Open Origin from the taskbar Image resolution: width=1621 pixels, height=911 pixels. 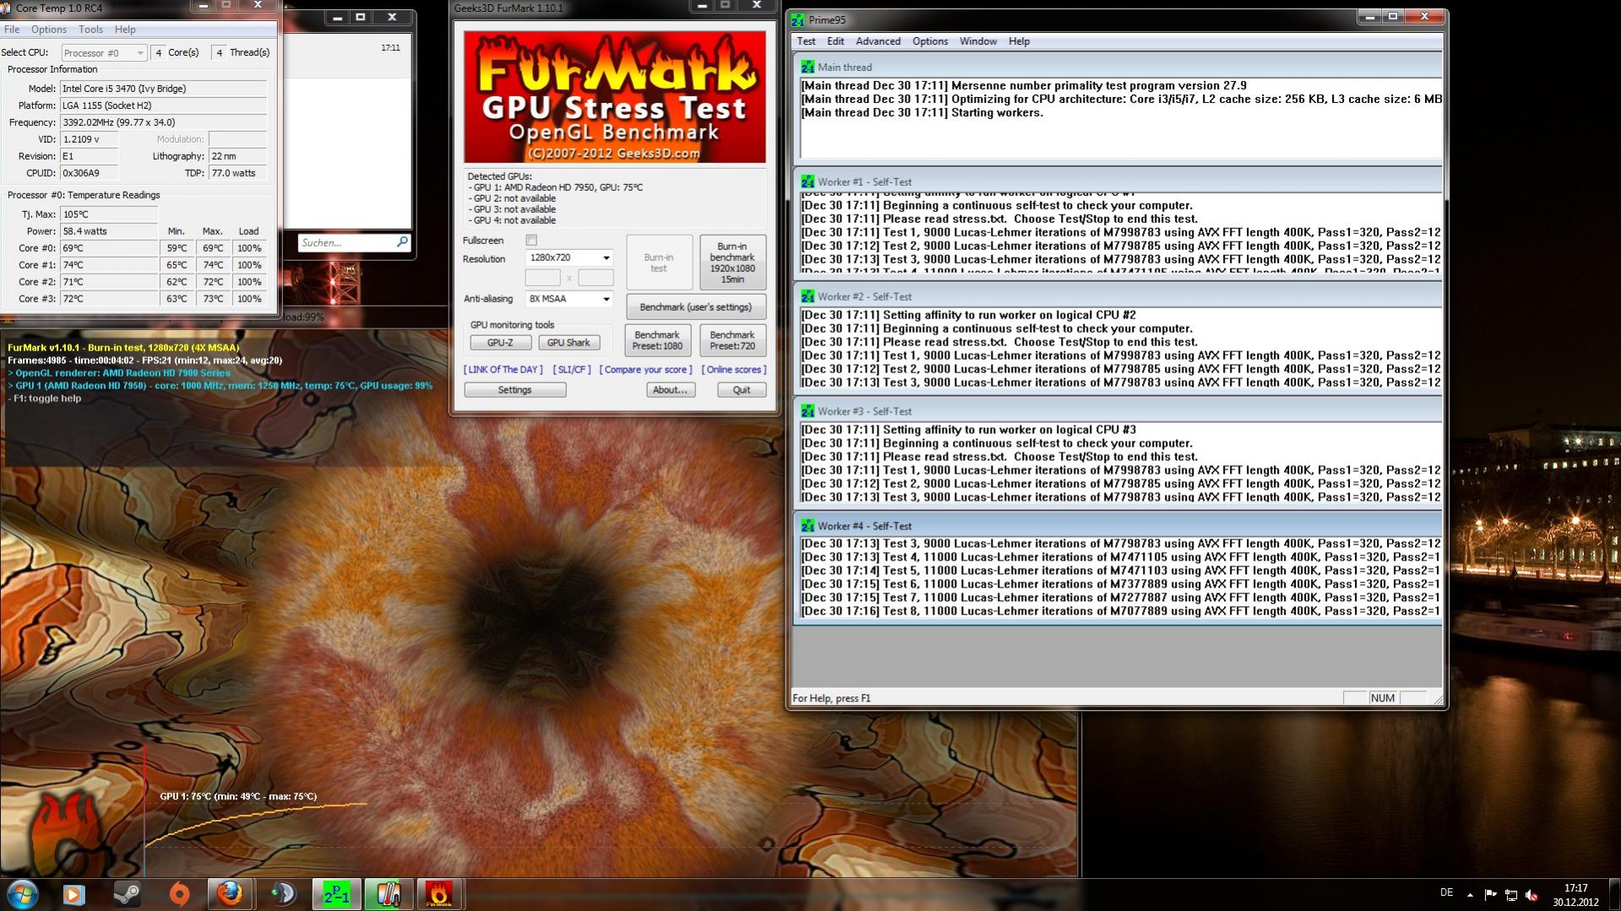point(179,894)
